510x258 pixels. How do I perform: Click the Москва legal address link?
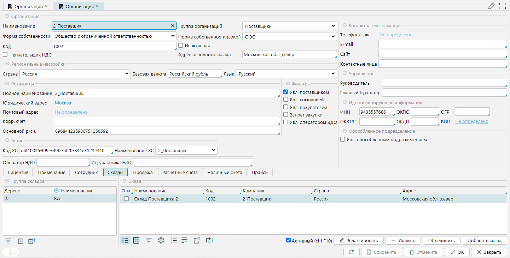(63, 103)
